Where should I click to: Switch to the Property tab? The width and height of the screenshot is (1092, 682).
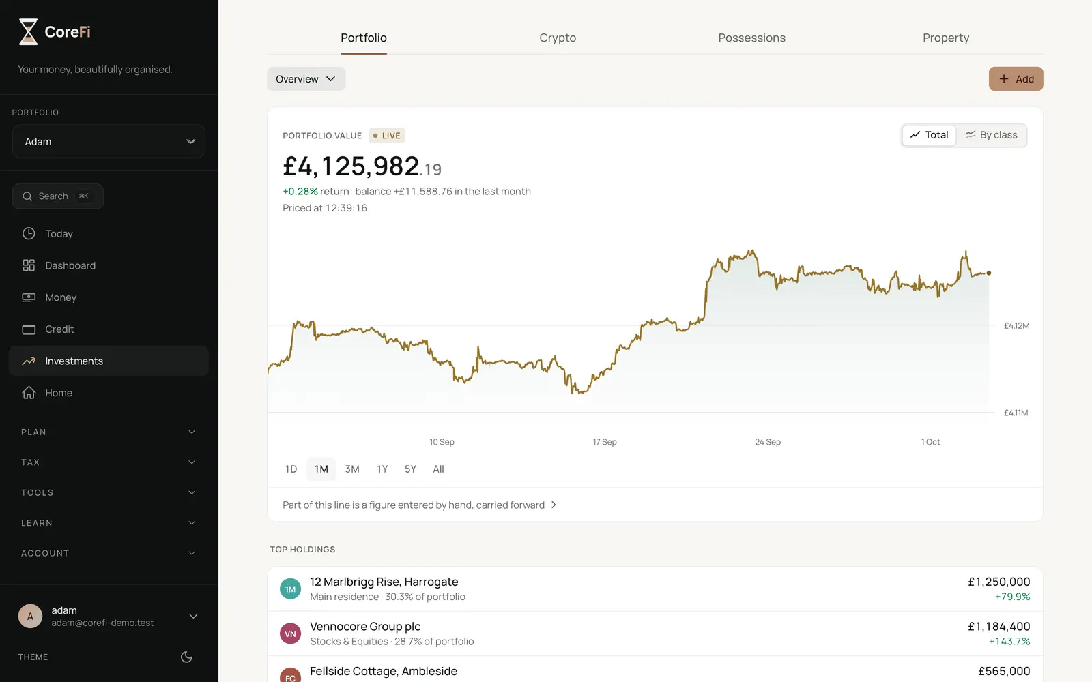point(946,38)
